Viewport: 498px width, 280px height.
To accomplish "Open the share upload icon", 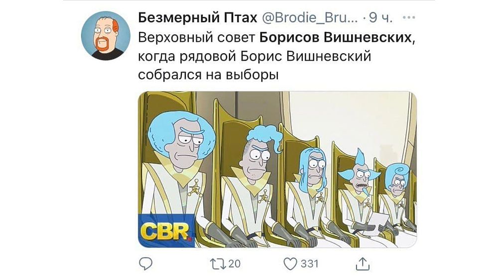I will point(363,264).
